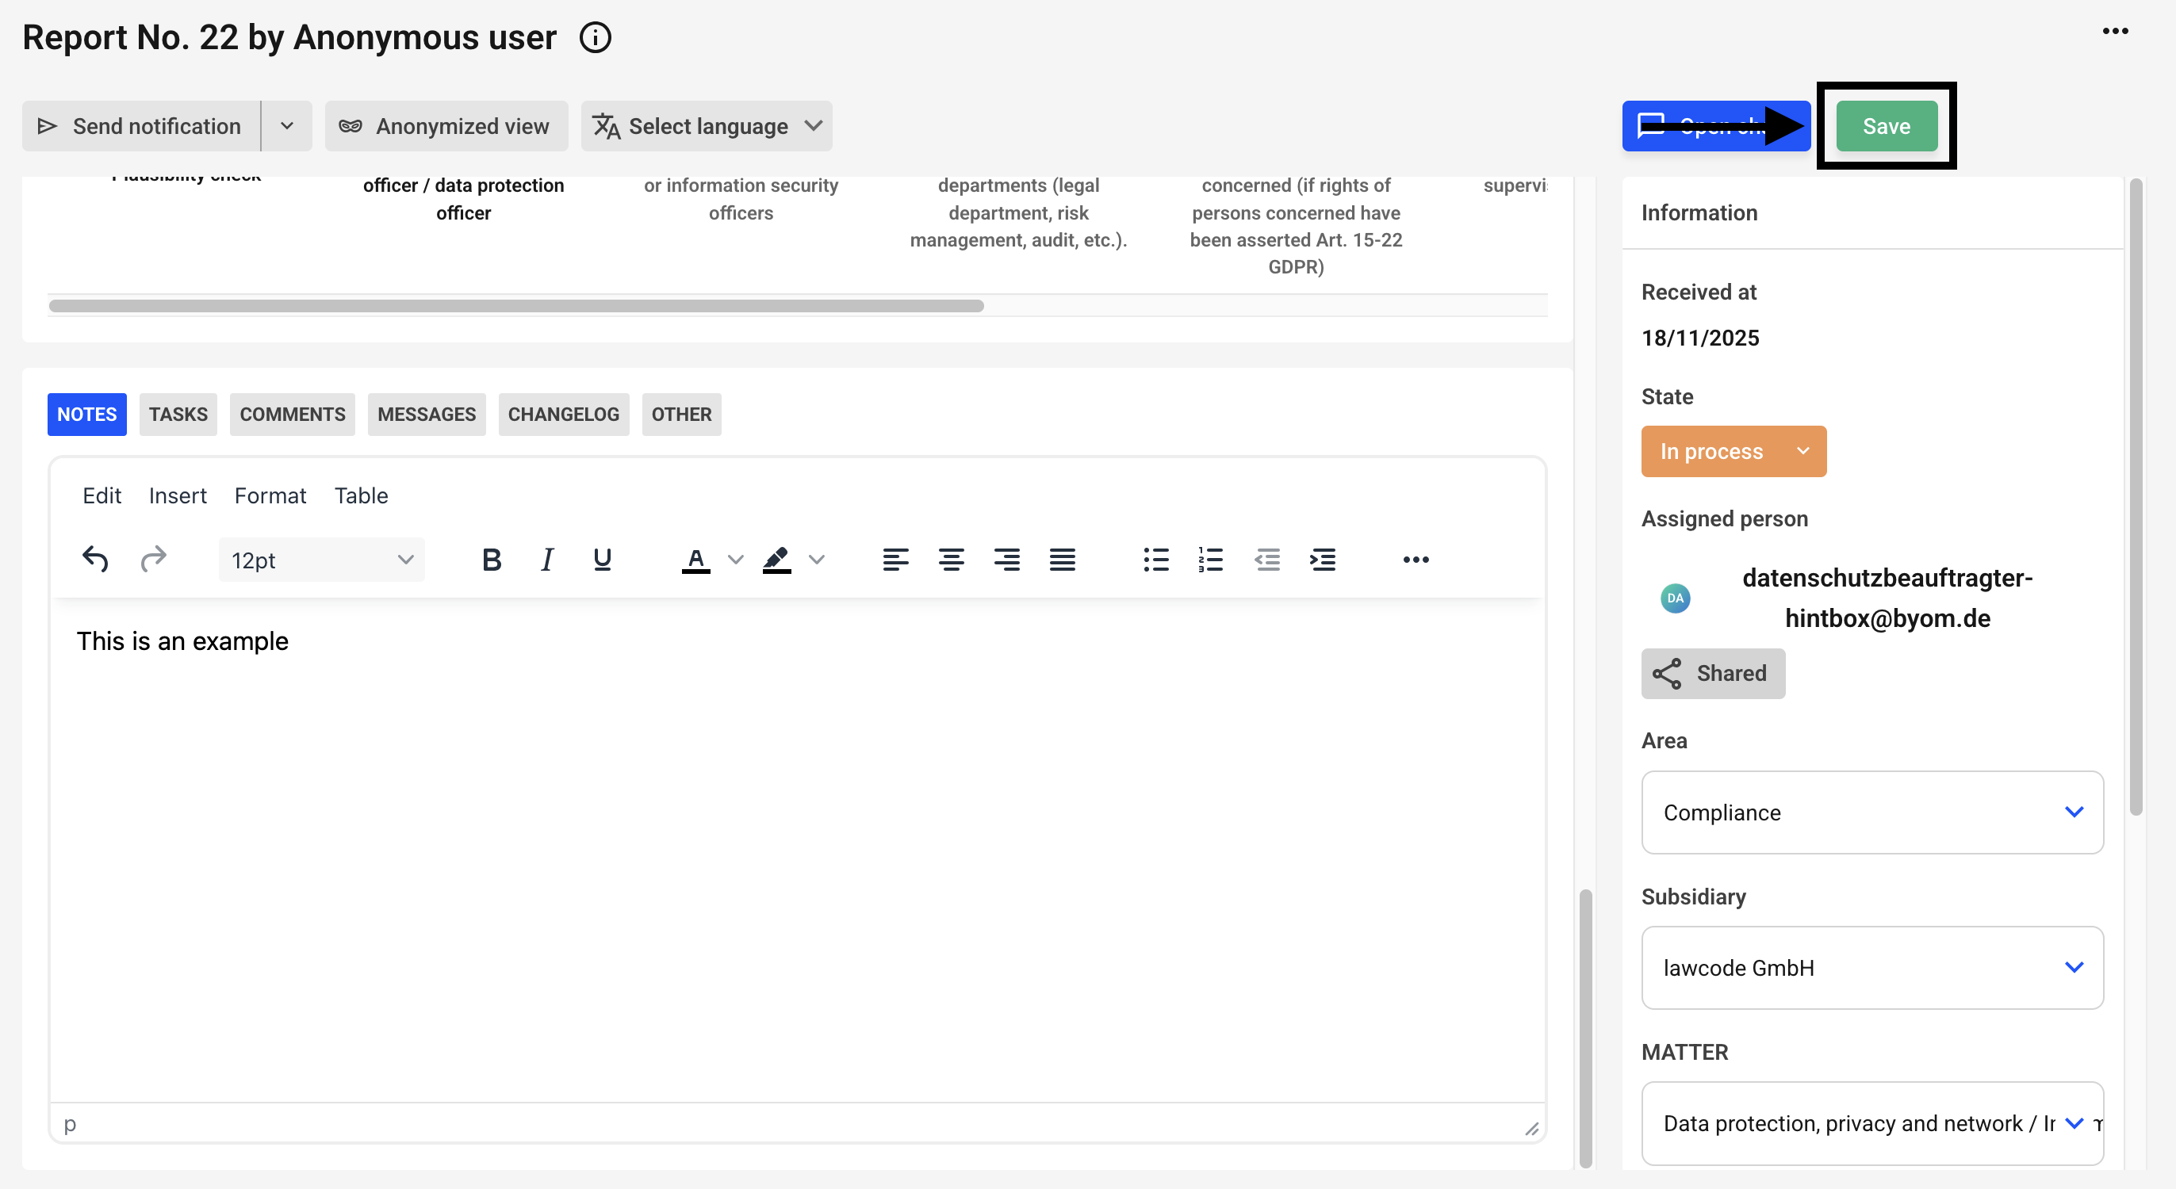Viewport: 2176px width, 1189px height.
Task: Toggle Bold formatting in notes editor
Action: click(x=491, y=559)
